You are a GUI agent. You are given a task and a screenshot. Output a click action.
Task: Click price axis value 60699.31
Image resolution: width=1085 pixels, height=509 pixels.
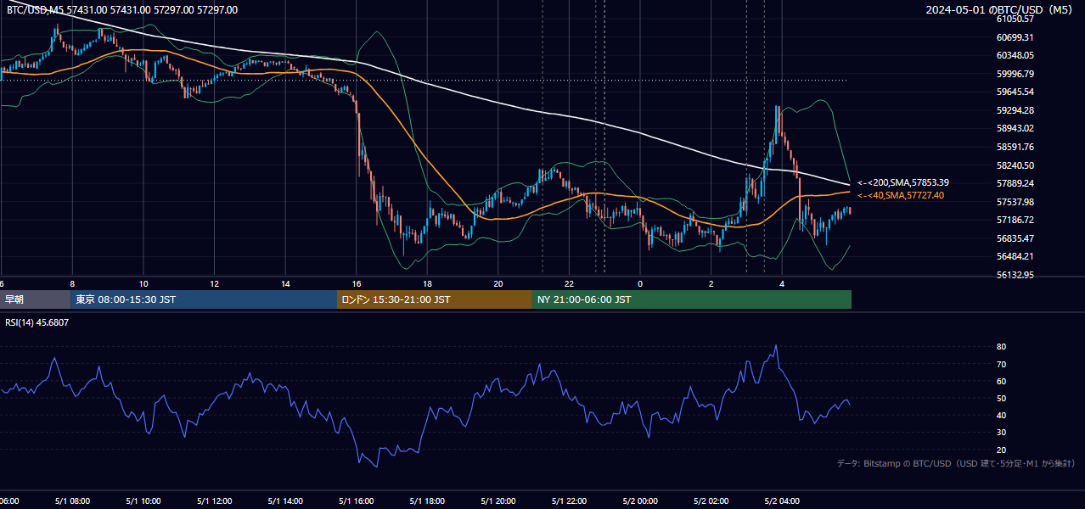(x=1015, y=37)
